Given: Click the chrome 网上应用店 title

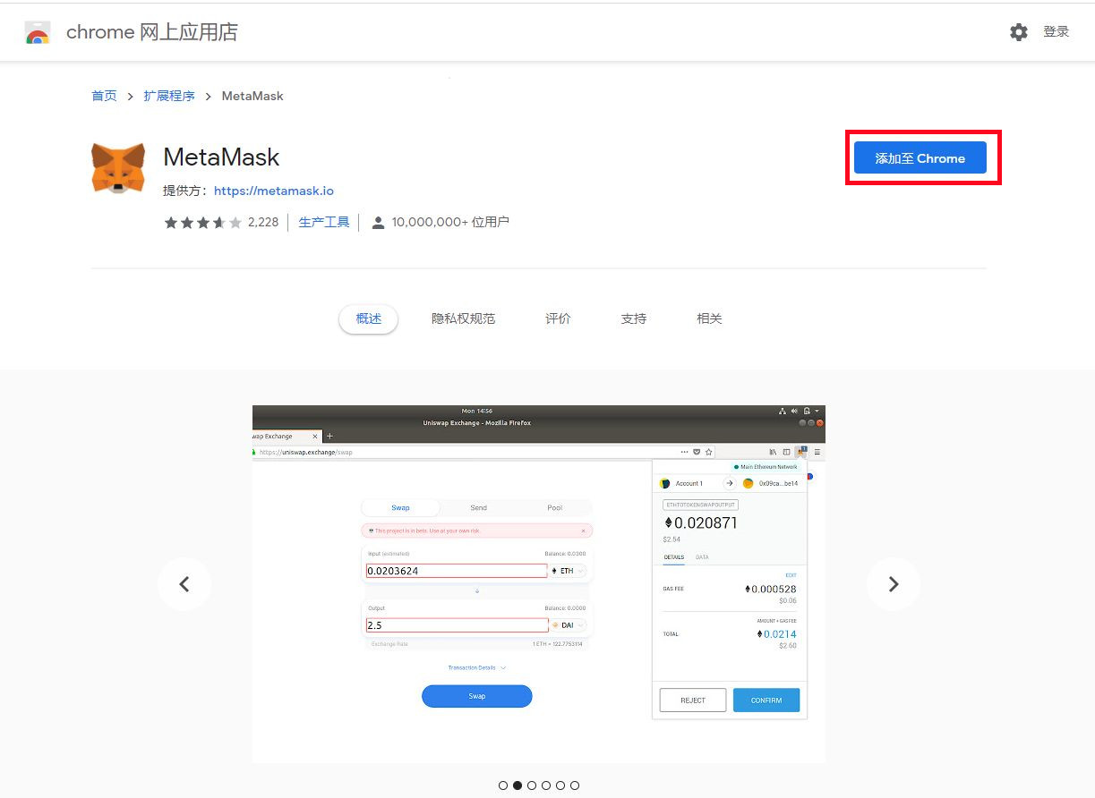Looking at the screenshot, I should pos(152,32).
